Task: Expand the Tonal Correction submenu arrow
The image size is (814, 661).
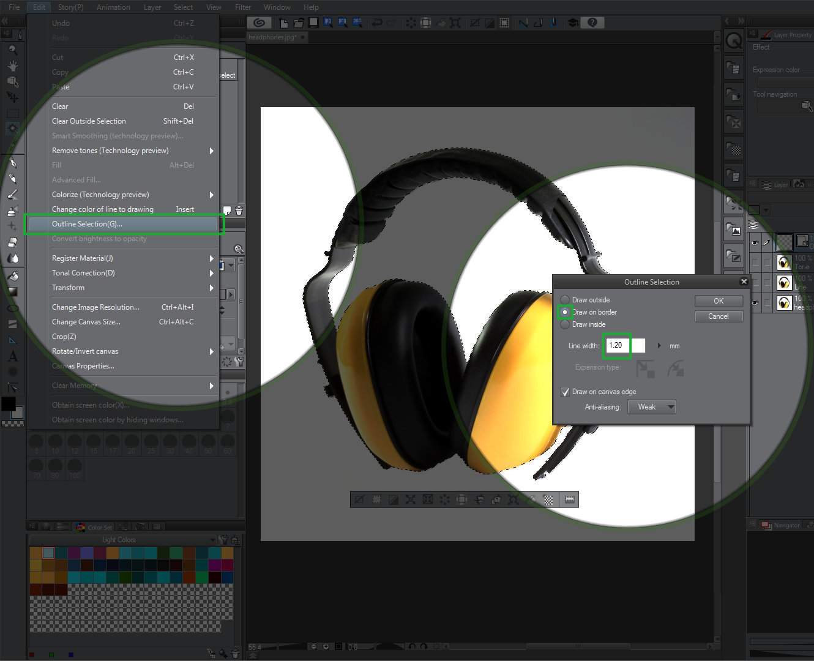Action: point(211,273)
